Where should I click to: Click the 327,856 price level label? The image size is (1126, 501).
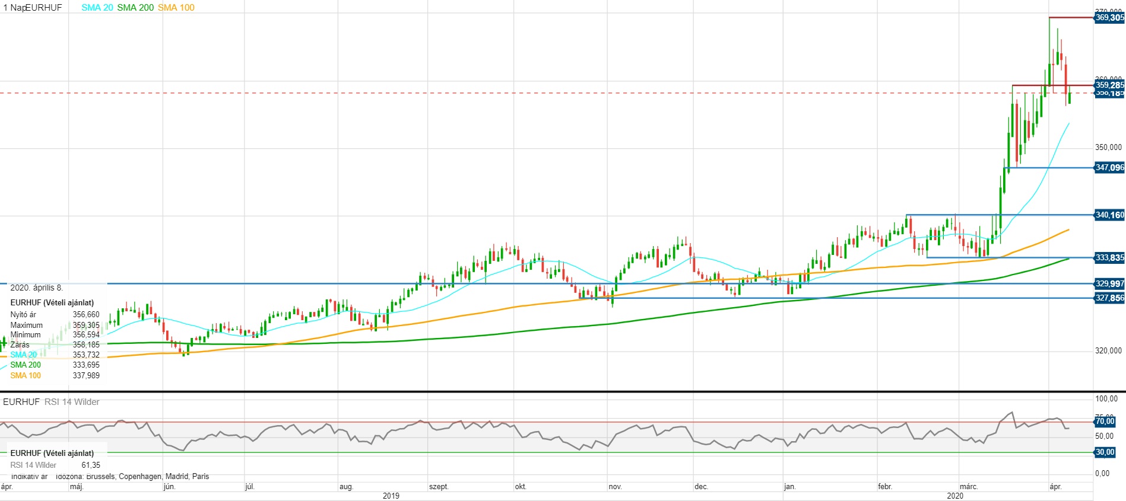click(x=1109, y=298)
